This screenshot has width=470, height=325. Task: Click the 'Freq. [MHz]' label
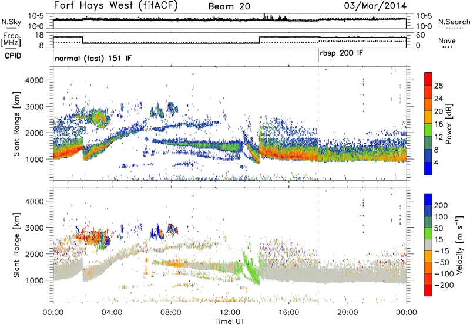[x=11, y=39]
